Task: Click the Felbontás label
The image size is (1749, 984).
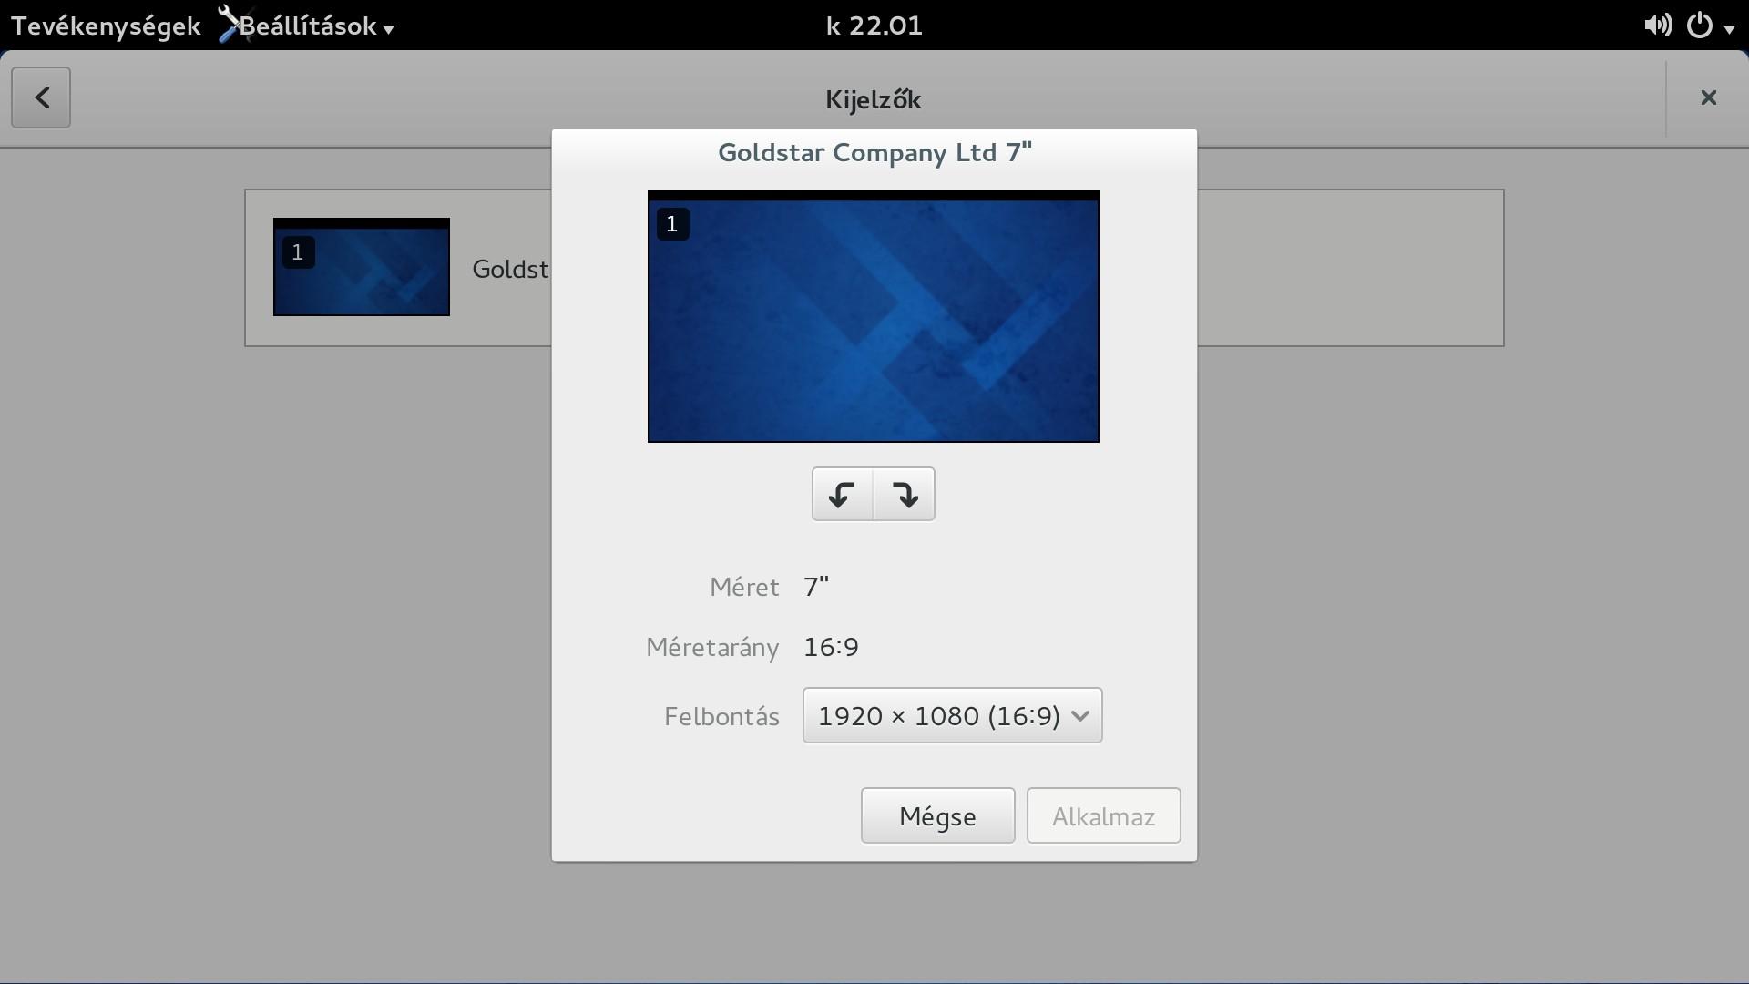Action: (x=721, y=716)
